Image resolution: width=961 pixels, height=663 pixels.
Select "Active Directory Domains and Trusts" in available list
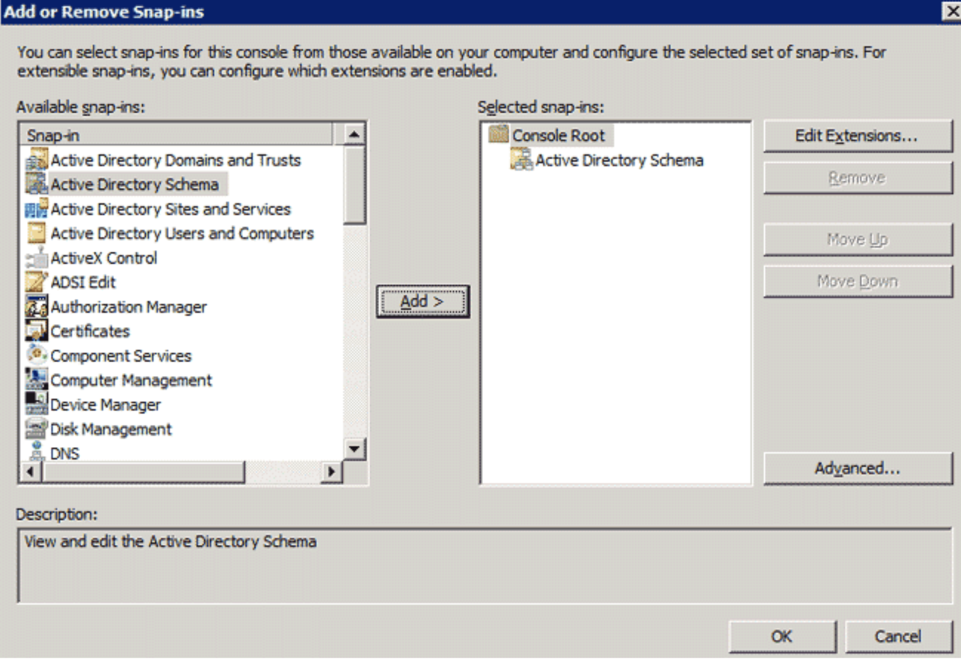(x=176, y=160)
